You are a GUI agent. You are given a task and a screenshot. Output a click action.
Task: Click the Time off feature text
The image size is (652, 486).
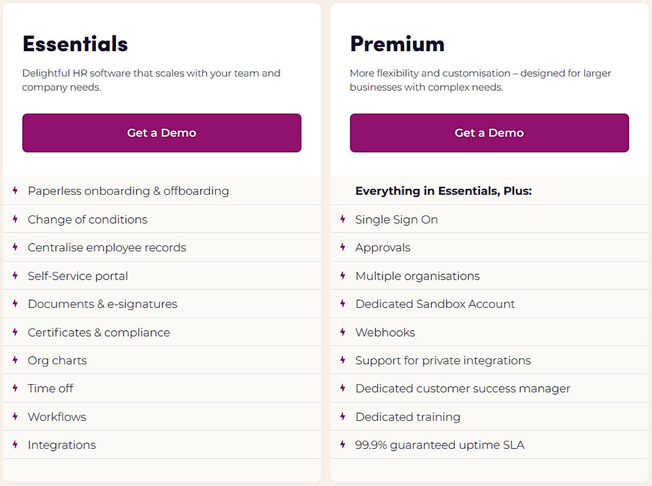point(51,388)
